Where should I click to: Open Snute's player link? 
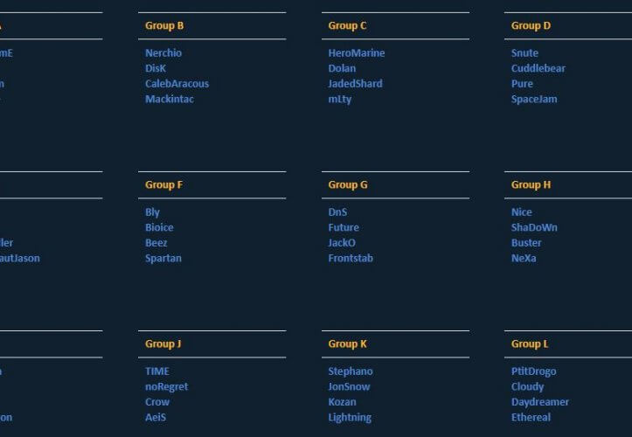pyautogui.click(x=524, y=53)
